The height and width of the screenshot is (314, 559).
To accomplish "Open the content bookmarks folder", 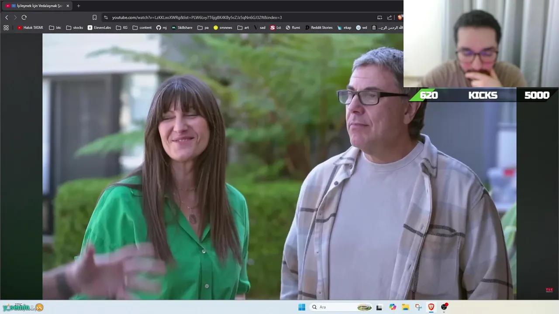I will coord(142,27).
